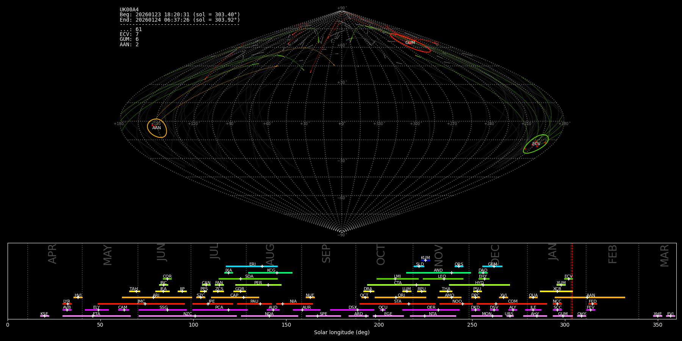
Task: Click the EVI shower bar at the timeline end
Action: pos(671,316)
